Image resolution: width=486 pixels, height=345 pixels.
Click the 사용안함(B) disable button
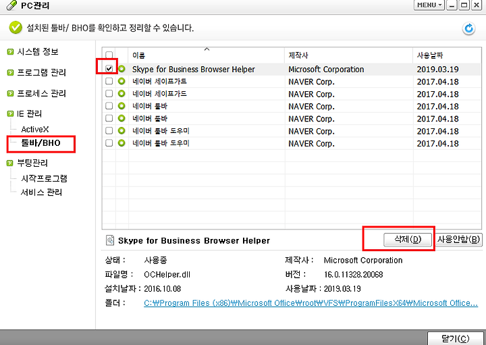click(x=459, y=239)
